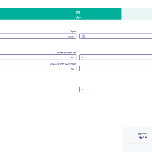Click the 60 شهرًا financing period value

click(x=143, y=138)
